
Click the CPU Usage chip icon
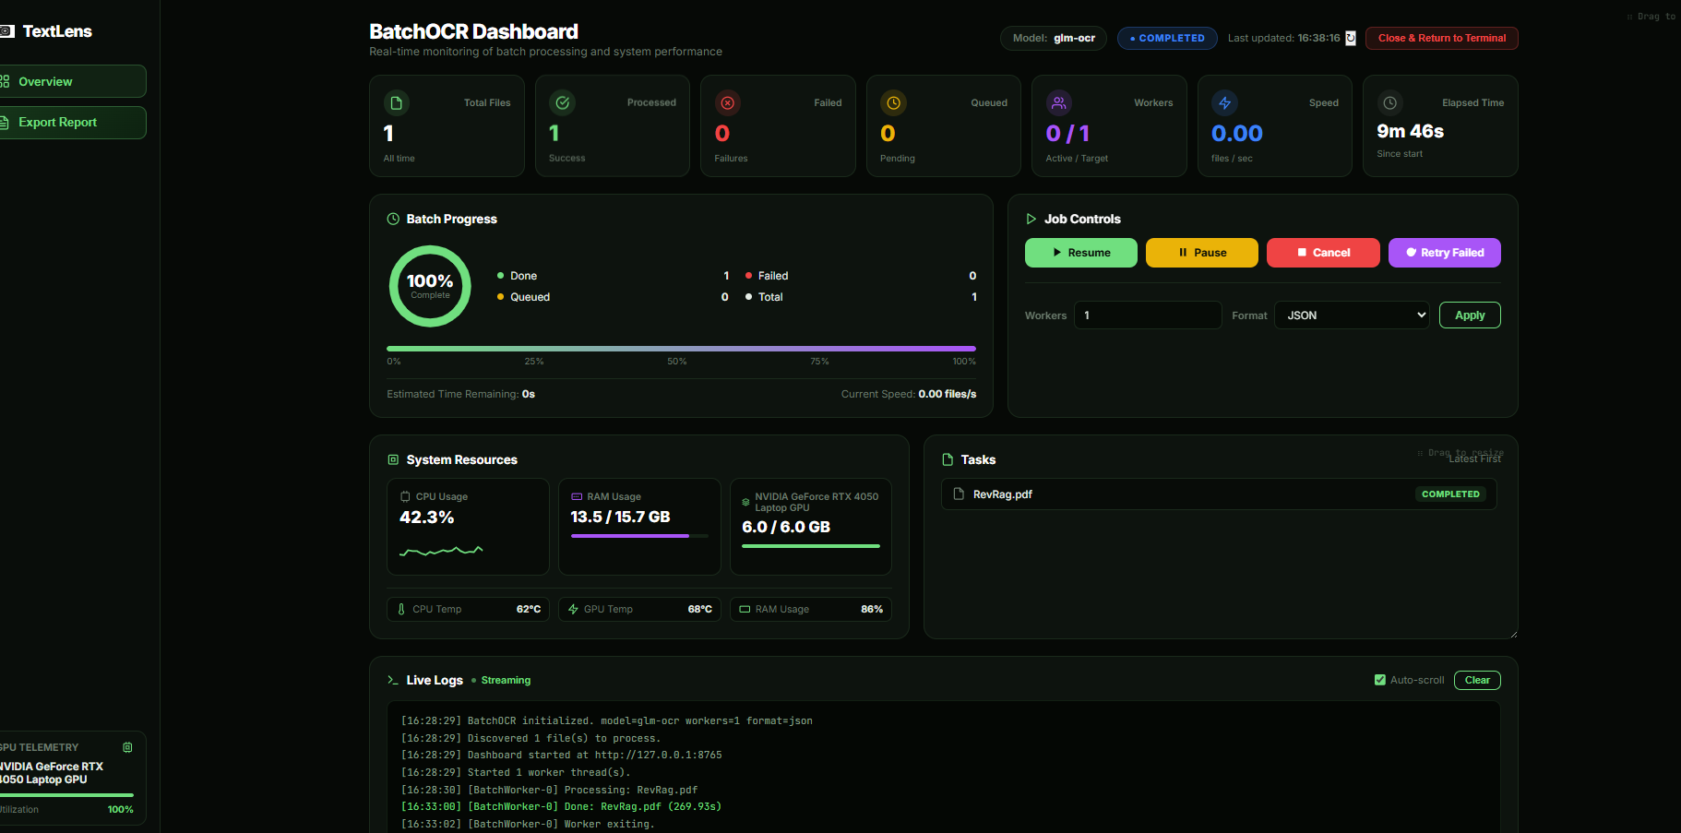tap(405, 496)
